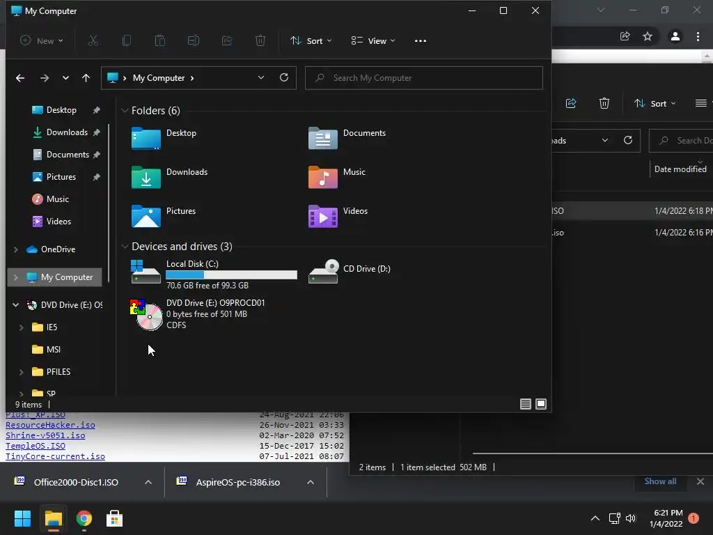Bookmark page with Chrome star icon
713x535 pixels.
648,36
